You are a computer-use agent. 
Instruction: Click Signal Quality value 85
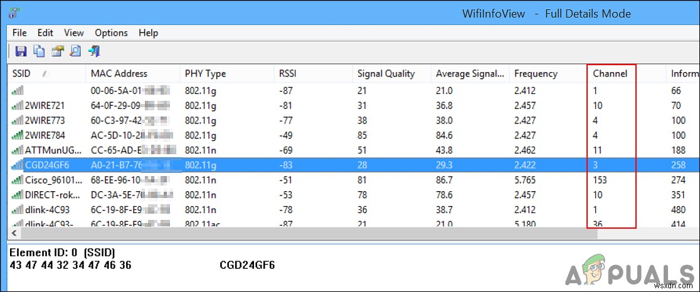click(363, 135)
